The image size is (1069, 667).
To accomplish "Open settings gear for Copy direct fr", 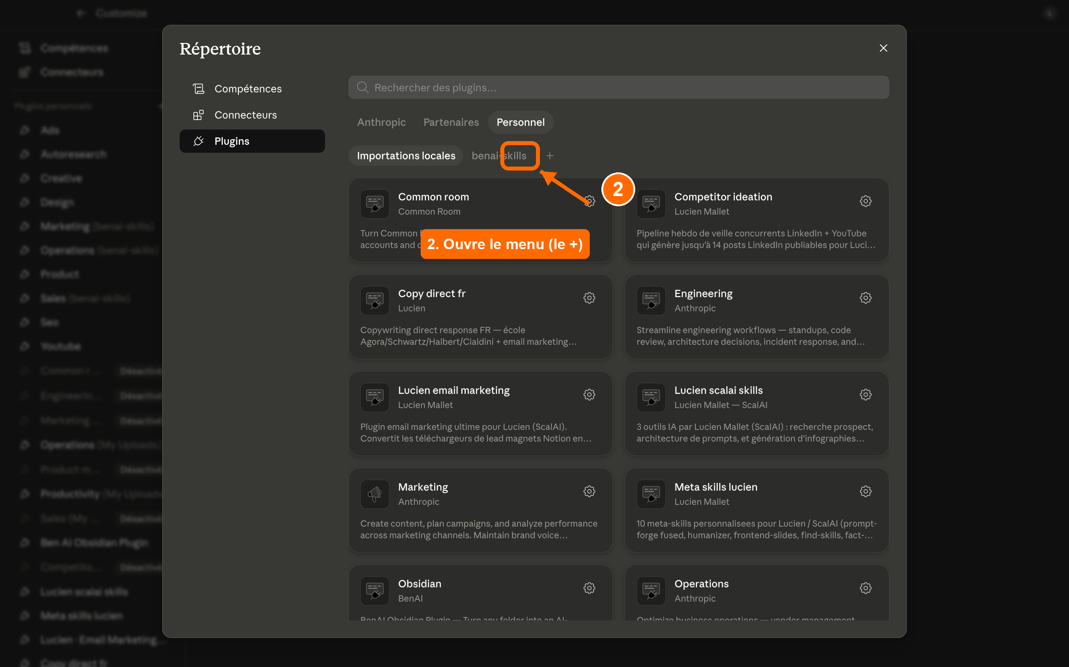I will (589, 298).
